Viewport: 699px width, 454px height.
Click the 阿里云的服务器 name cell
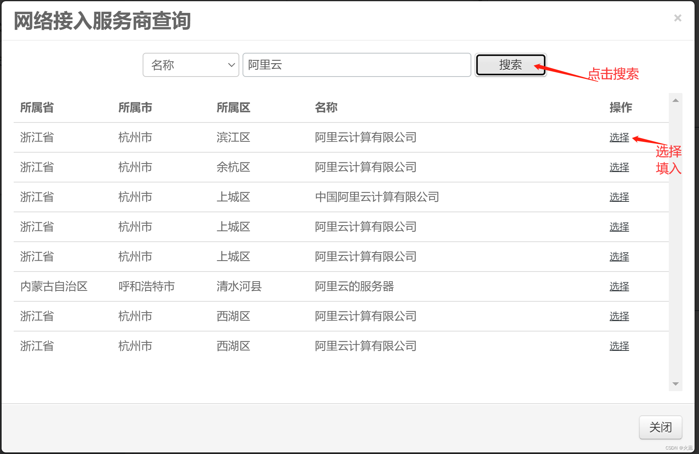point(355,286)
